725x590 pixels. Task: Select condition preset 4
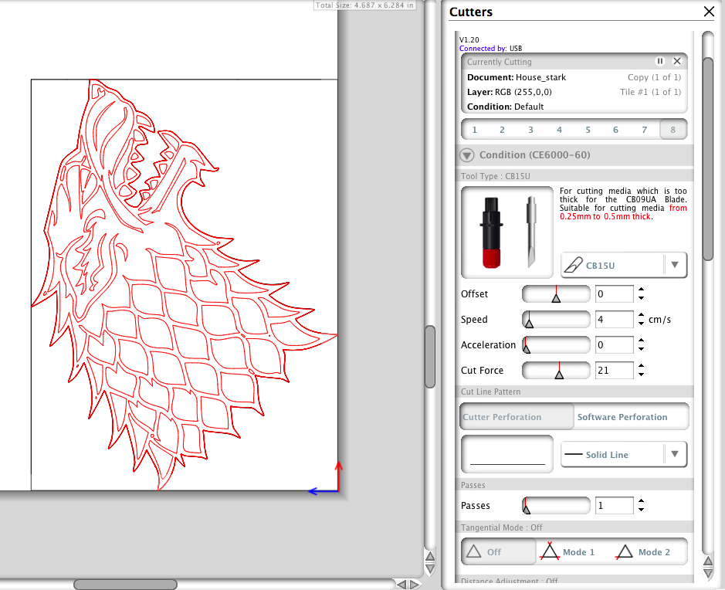point(560,130)
